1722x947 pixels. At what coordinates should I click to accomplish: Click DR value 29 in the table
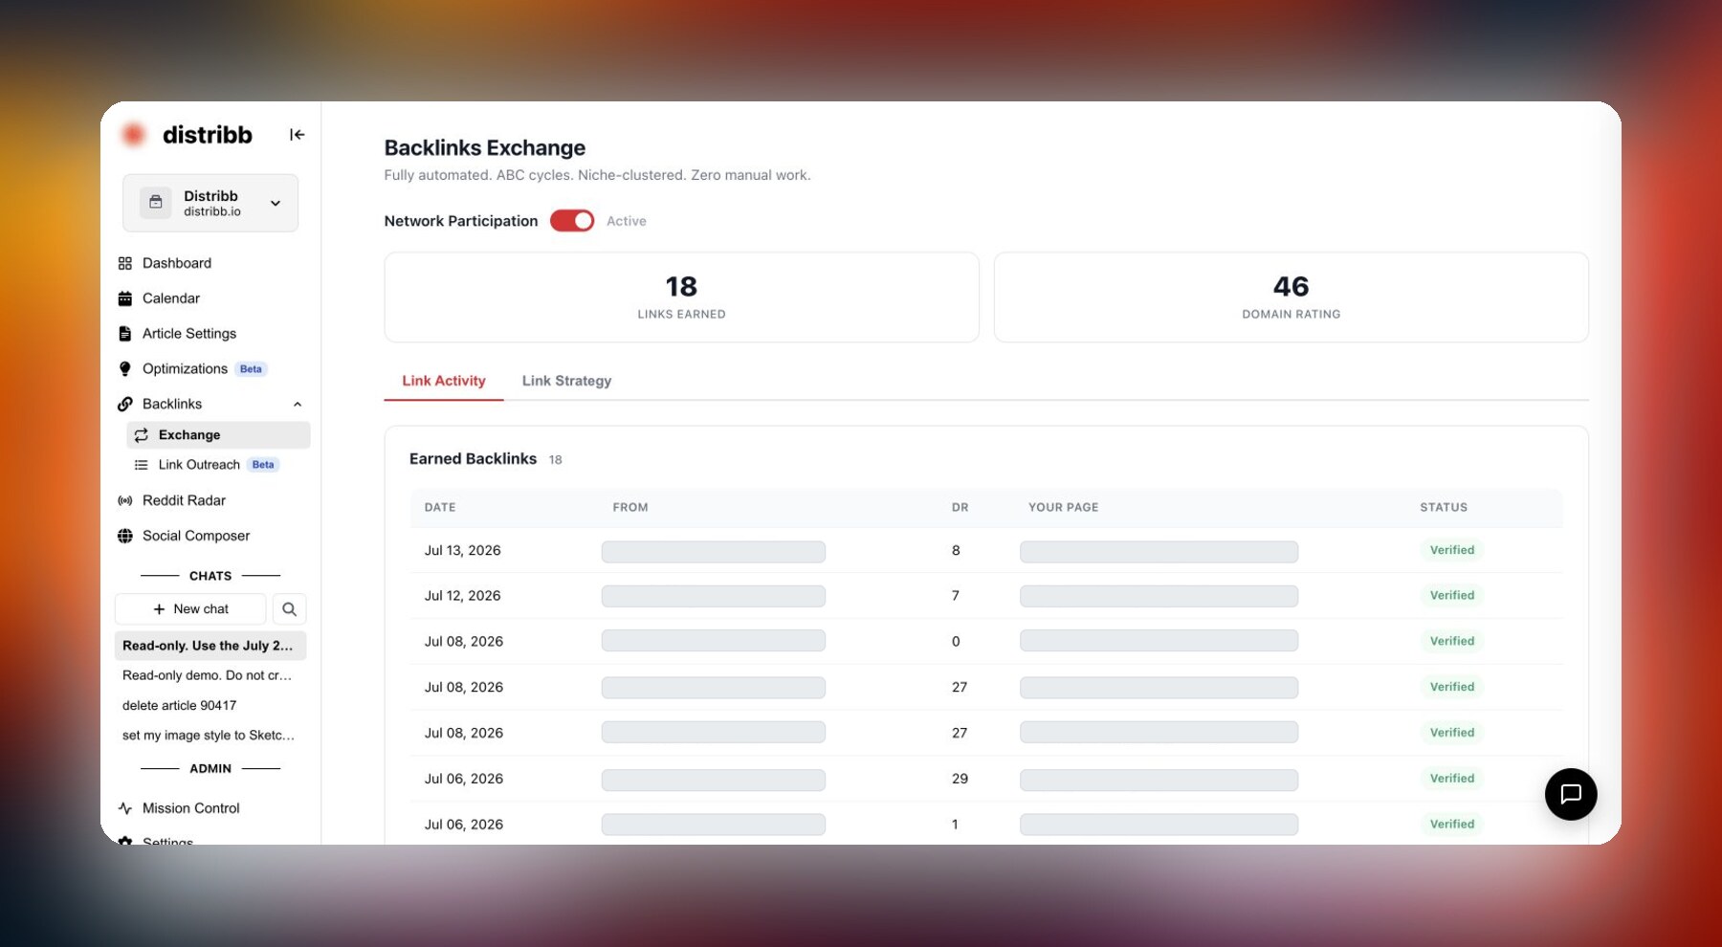pos(960,779)
